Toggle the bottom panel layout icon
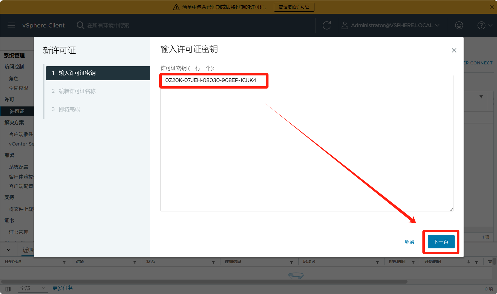Screen dimensions: 497x294 click(x=8, y=289)
